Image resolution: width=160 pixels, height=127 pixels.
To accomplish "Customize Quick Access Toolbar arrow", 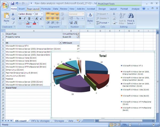I will point(31,3).
